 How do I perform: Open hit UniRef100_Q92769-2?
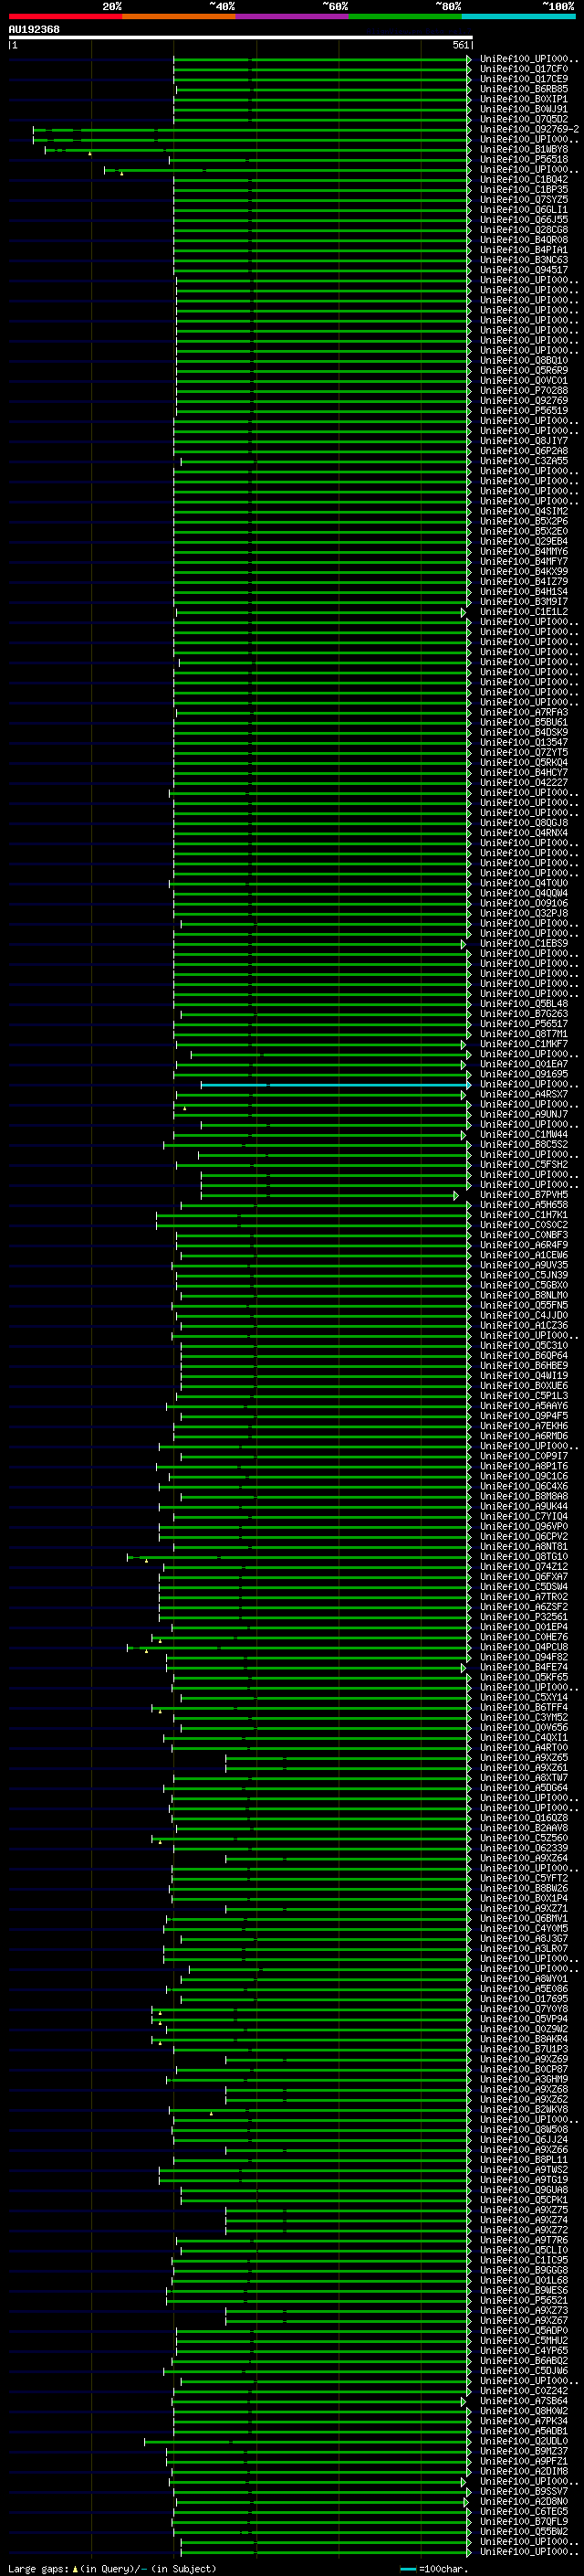(x=529, y=129)
